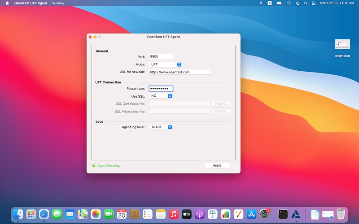359x224 pixels.
Task: Open the Music app in dock
Action: tap(174, 215)
